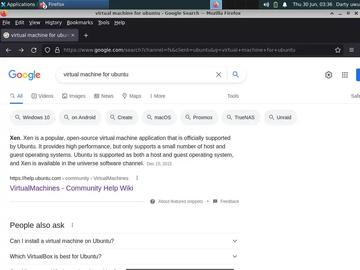Screen dimensions: 360x270
Task: Go back to the previous page
Action: pos(8,50)
